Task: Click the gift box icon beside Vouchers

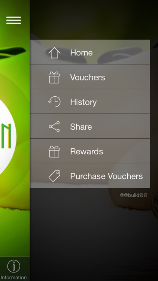Action: (x=54, y=78)
